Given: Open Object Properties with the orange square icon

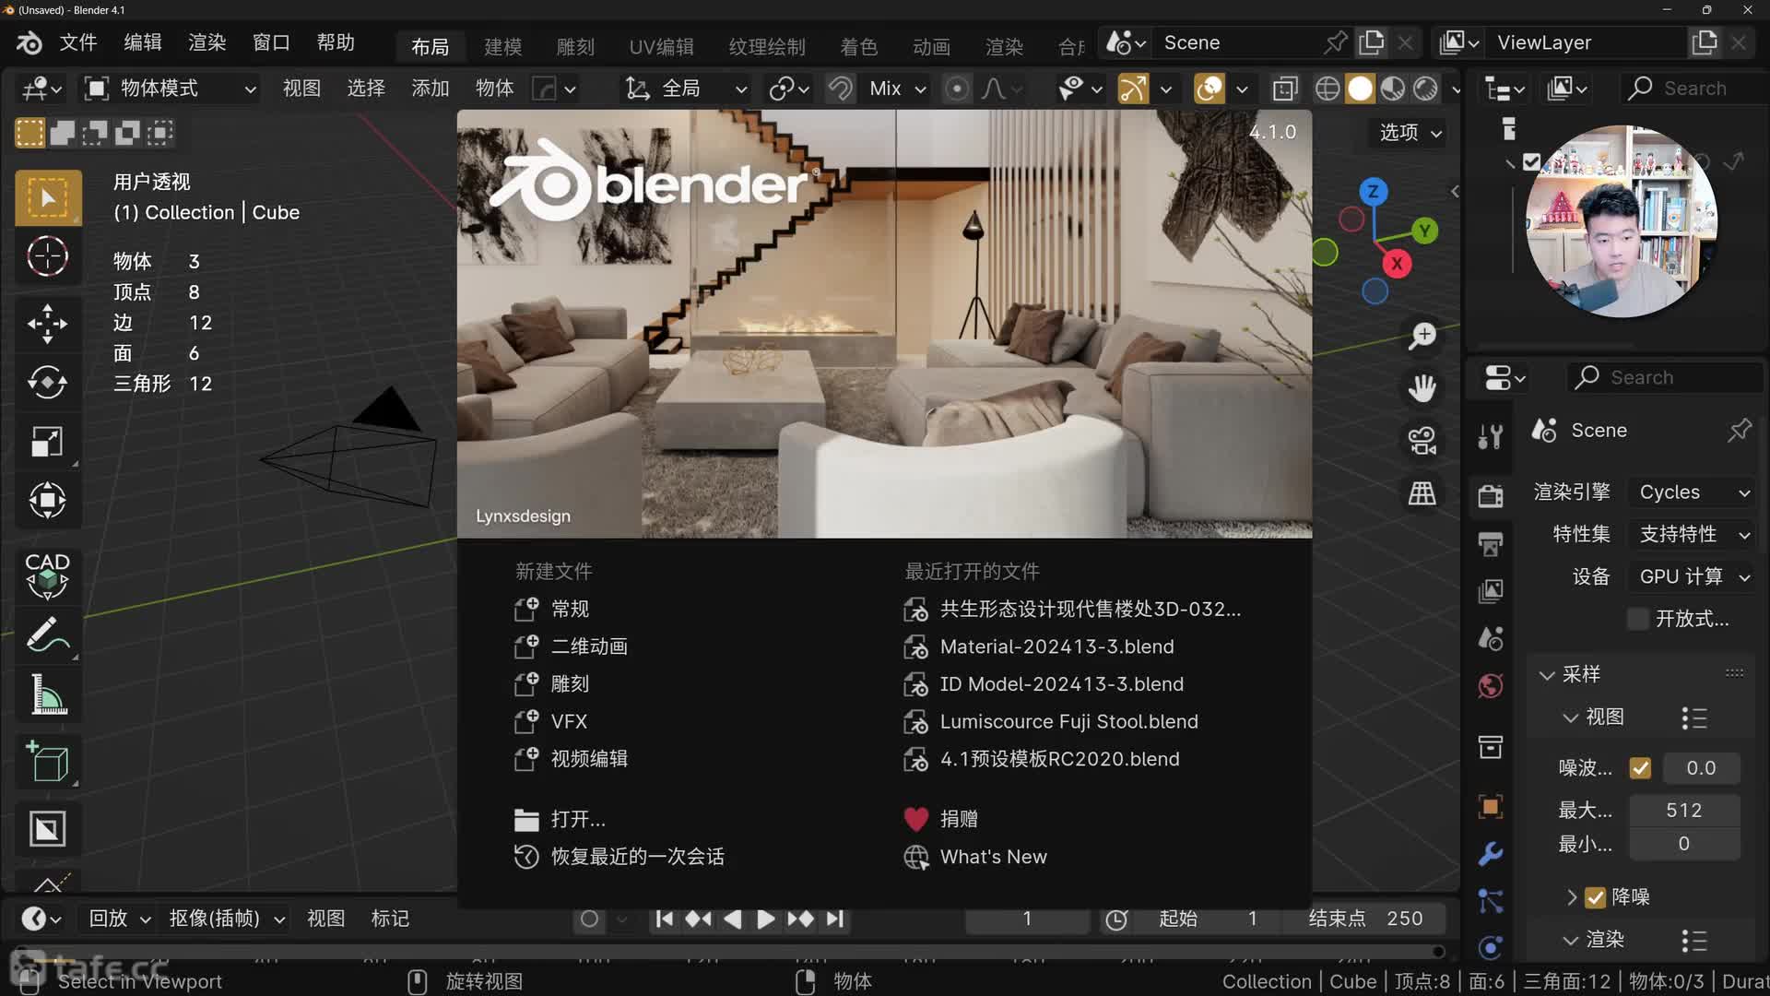Looking at the screenshot, I should (1491, 806).
